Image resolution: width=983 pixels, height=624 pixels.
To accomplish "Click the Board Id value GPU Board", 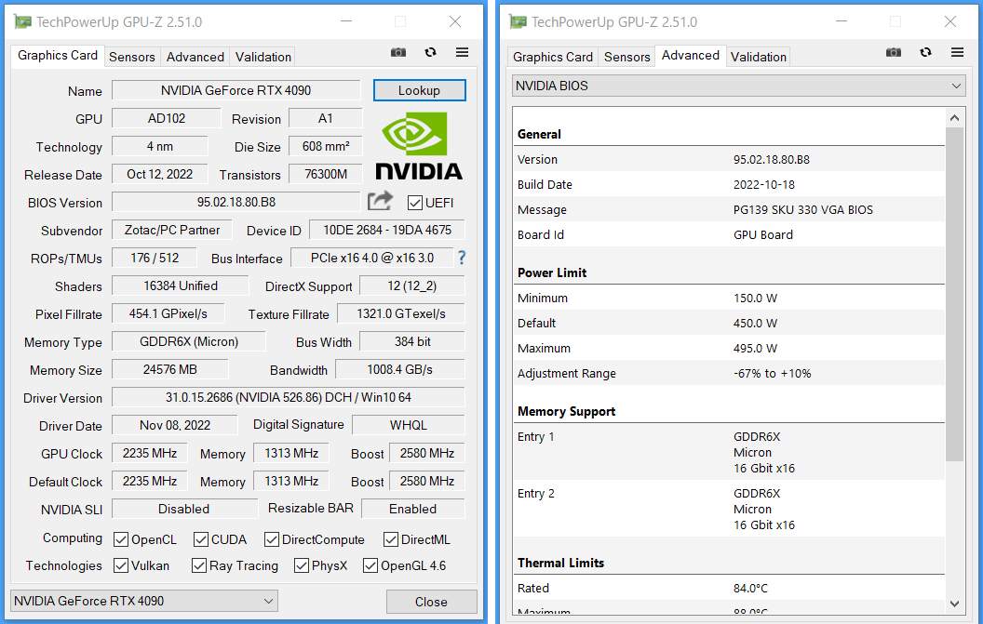I will (x=763, y=235).
